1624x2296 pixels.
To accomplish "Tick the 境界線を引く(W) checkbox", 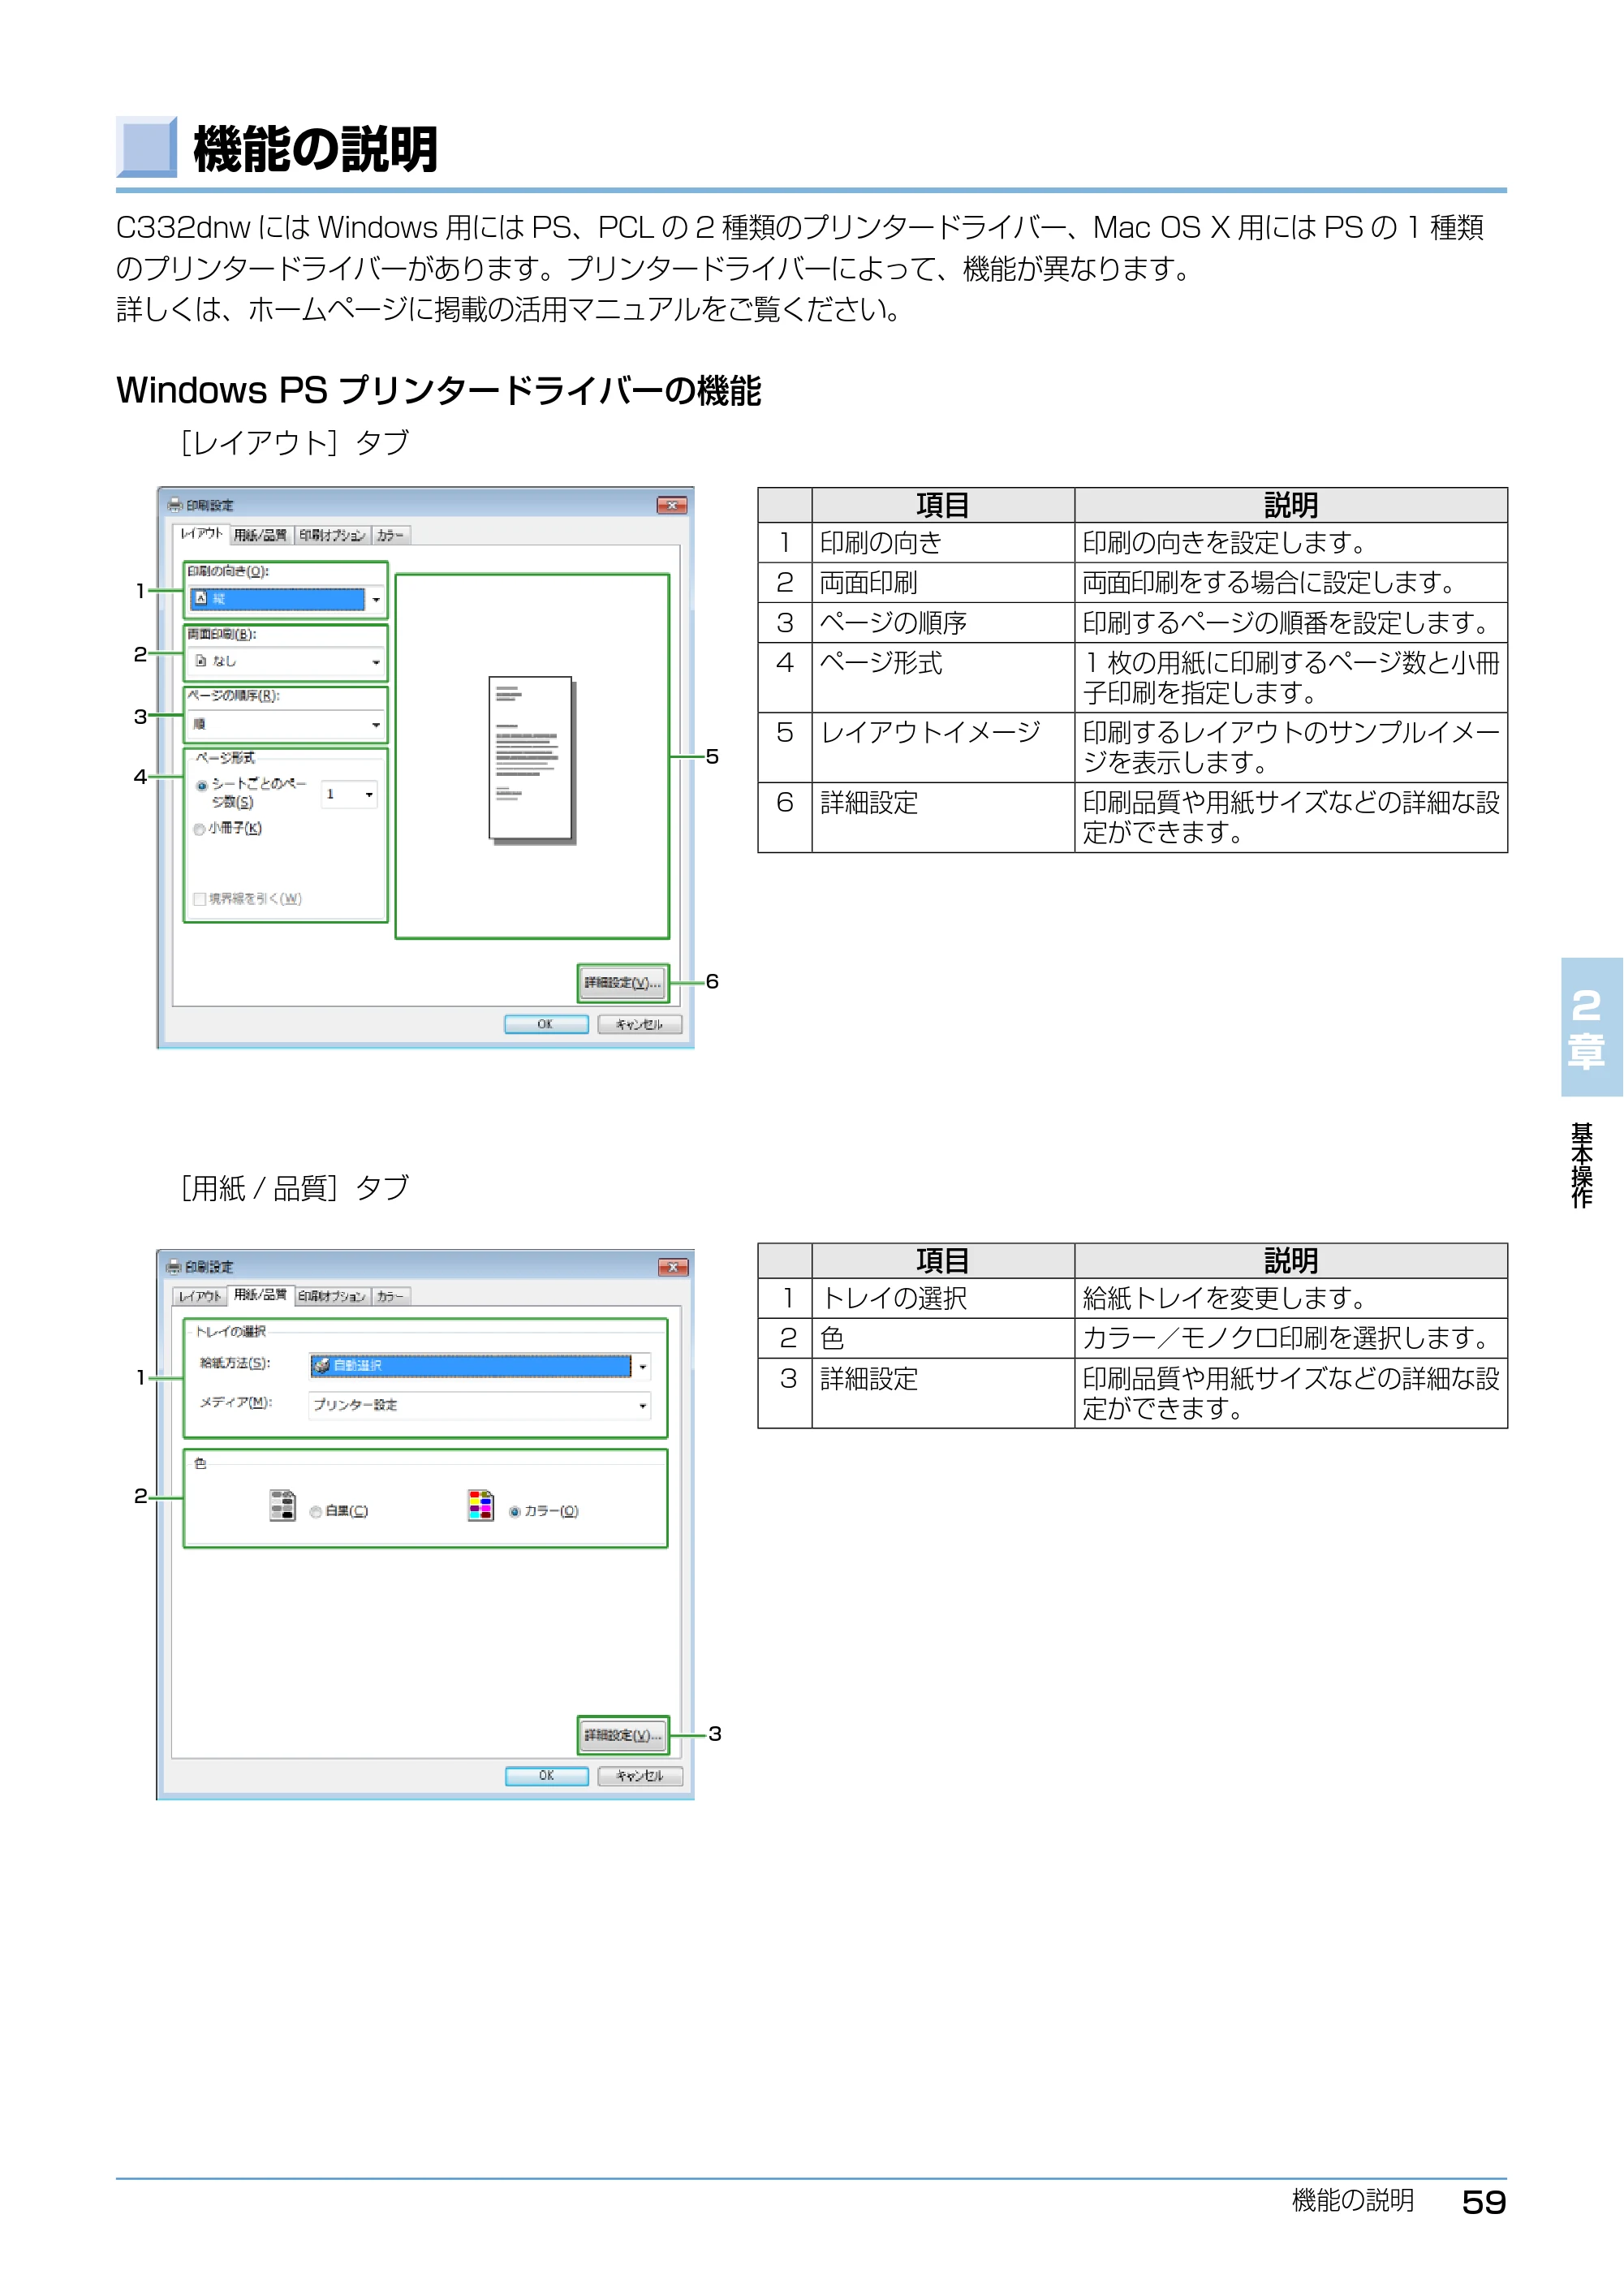I will click(x=200, y=899).
